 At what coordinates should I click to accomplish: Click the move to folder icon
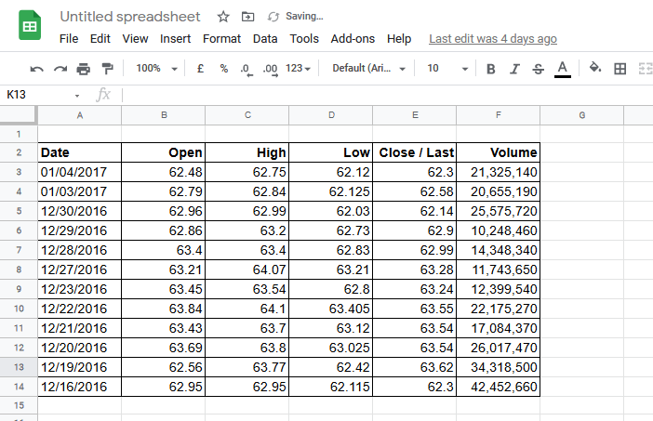tap(247, 17)
